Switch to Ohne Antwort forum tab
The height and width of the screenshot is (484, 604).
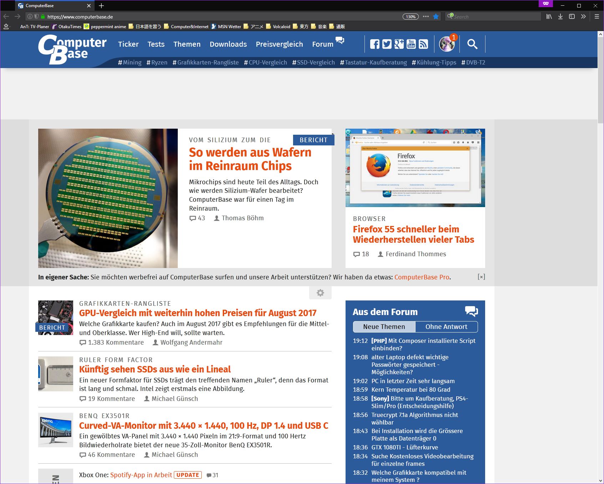[x=446, y=327]
